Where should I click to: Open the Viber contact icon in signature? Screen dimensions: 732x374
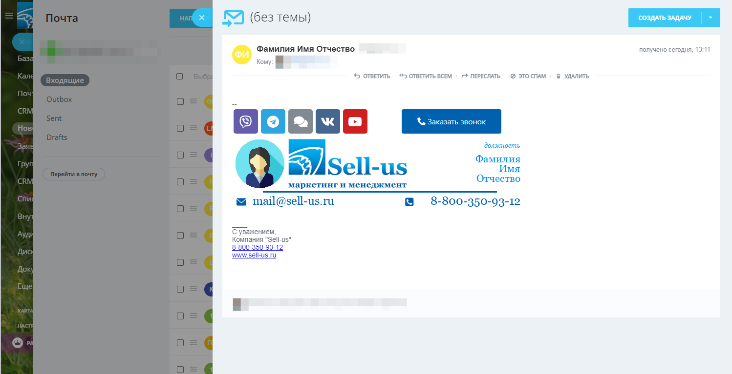[x=246, y=121]
